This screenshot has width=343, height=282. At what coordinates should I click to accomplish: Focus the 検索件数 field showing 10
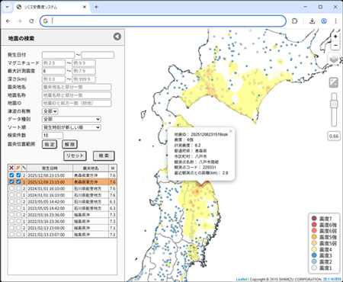coord(53,136)
